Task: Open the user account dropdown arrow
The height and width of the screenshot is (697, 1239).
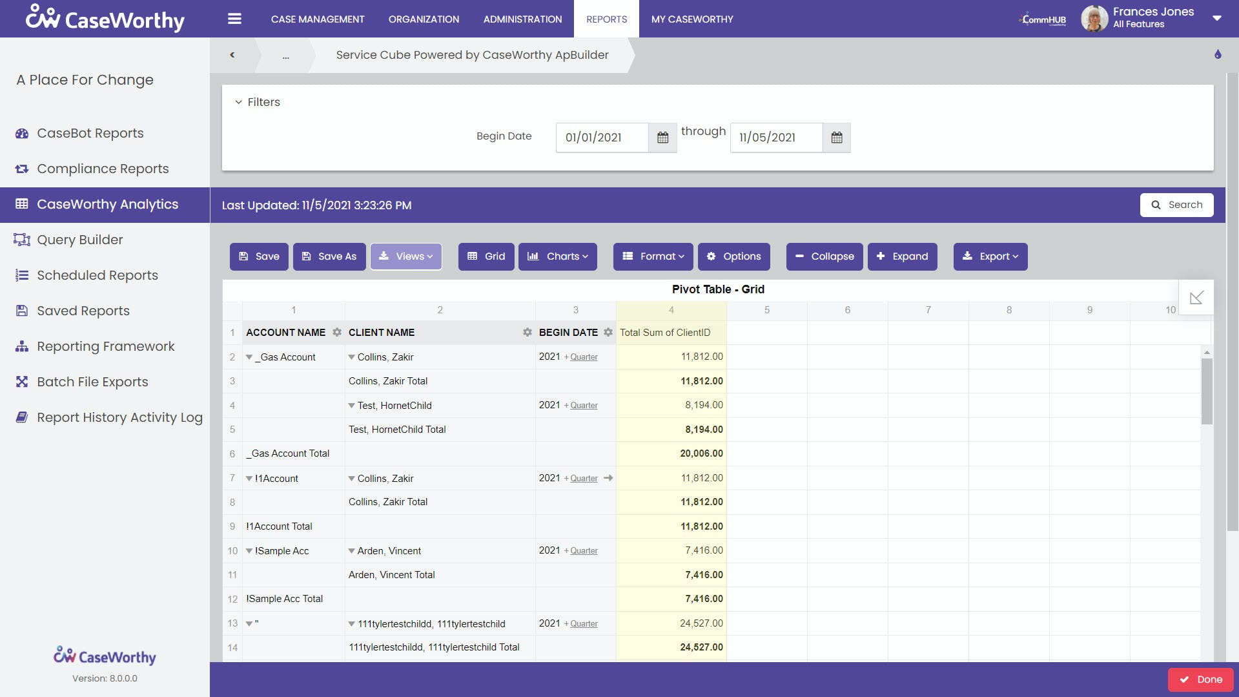Action: click(1217, 18)
